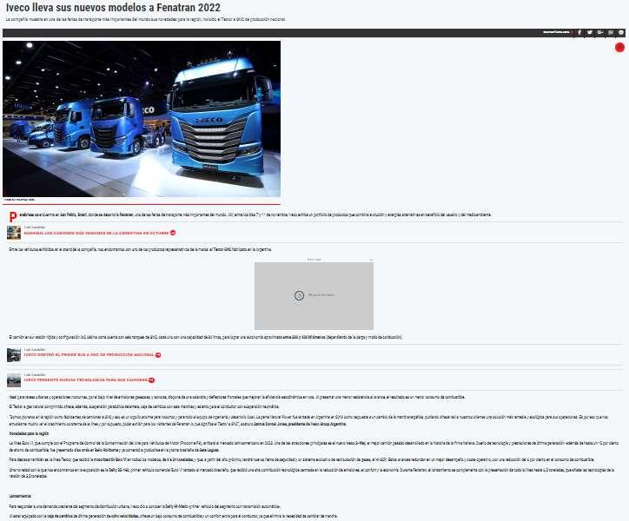Click the Novedades para la región subheading
This screenshot has width=629, height=521.
tap(29, 433)
